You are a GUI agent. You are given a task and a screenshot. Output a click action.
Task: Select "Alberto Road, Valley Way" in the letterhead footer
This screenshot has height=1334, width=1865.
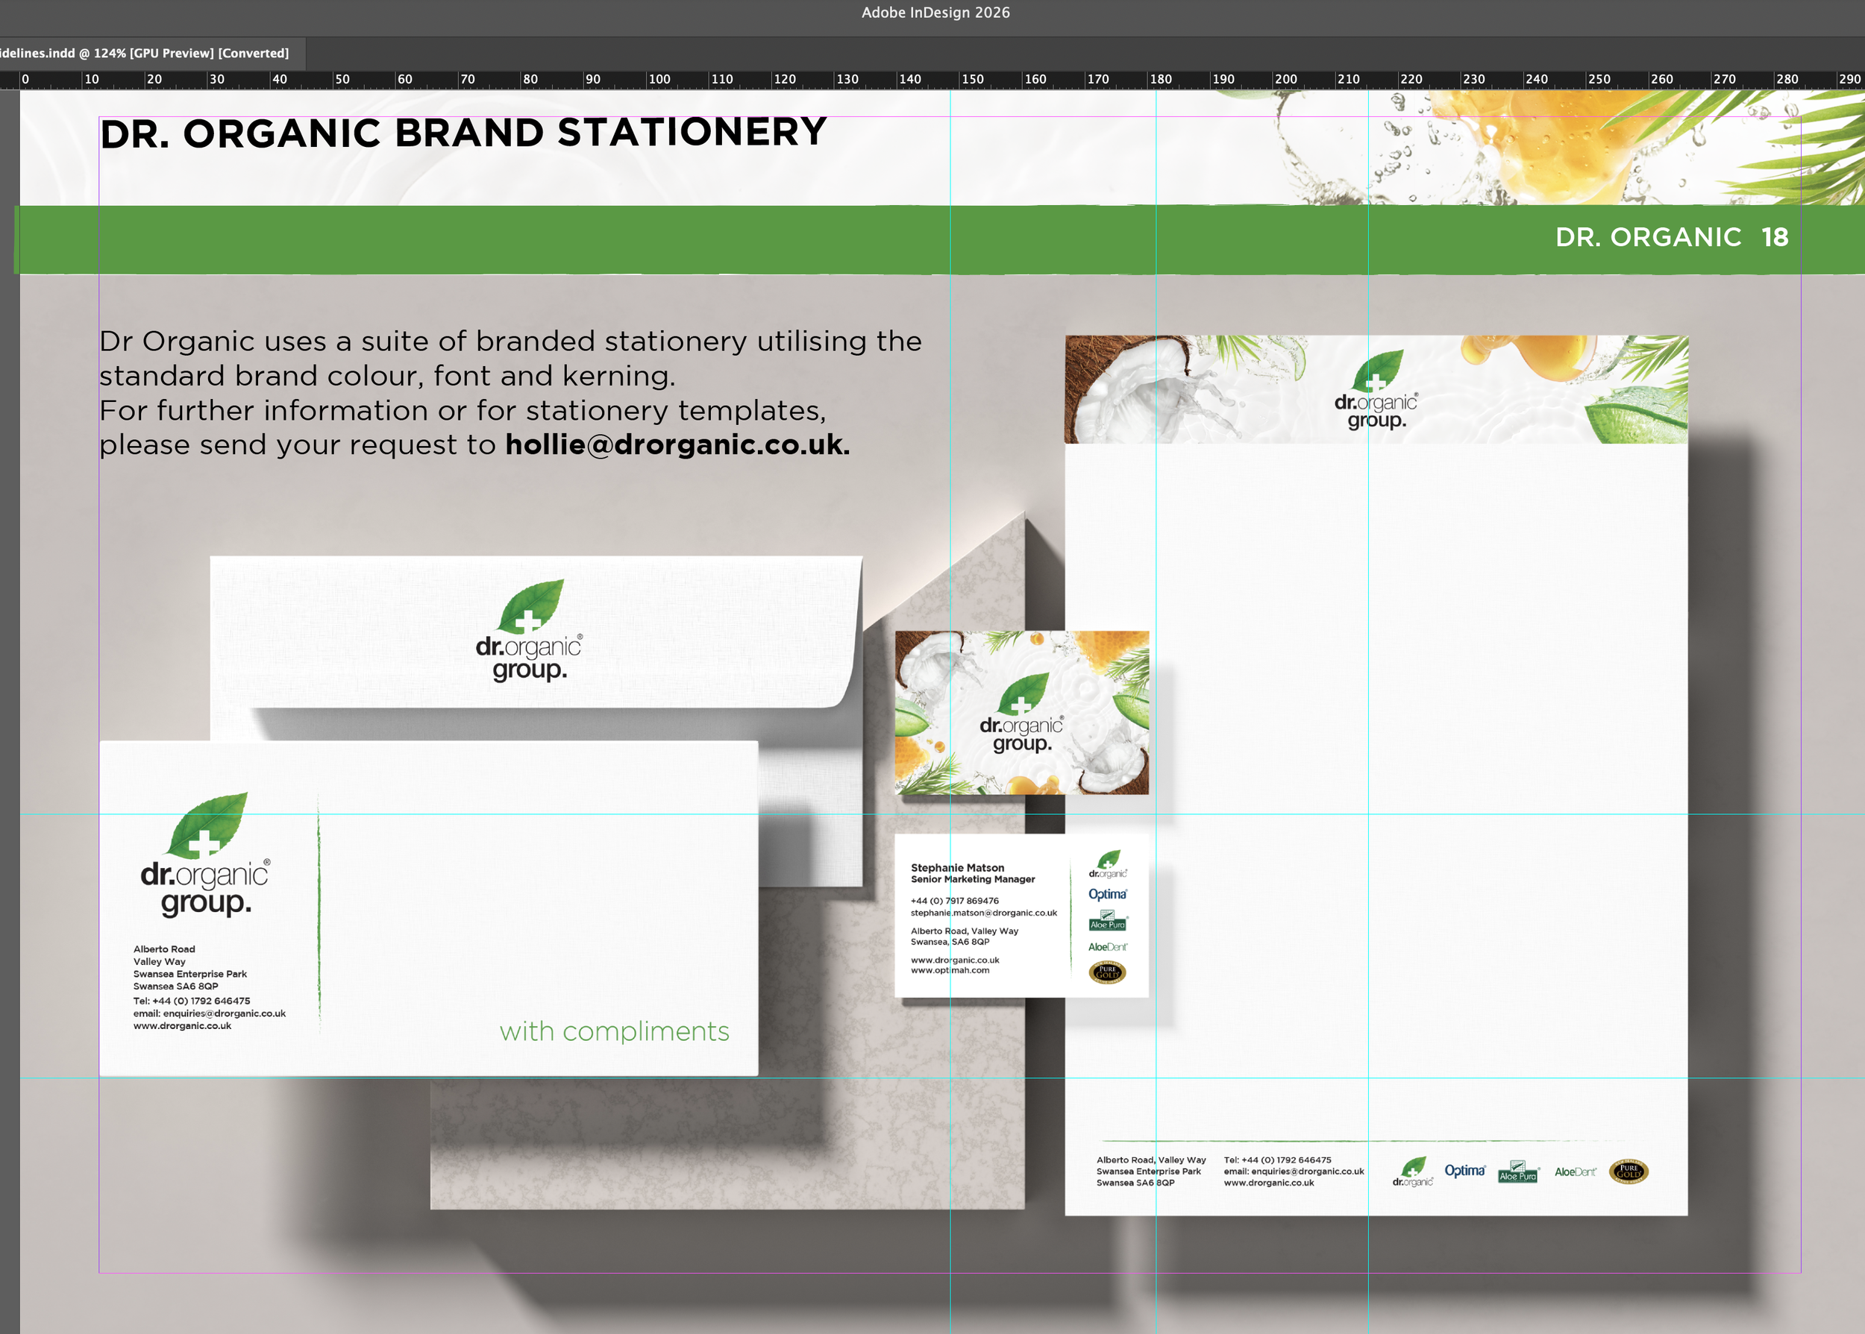[x=1151, y=1160]
